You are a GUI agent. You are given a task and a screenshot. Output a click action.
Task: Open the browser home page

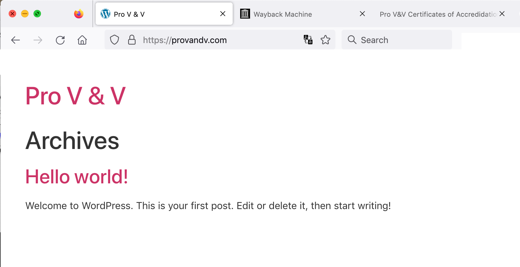82,40
